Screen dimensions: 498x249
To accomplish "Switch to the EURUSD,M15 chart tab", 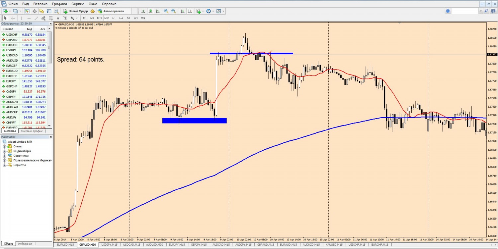I will coord(65,245).
